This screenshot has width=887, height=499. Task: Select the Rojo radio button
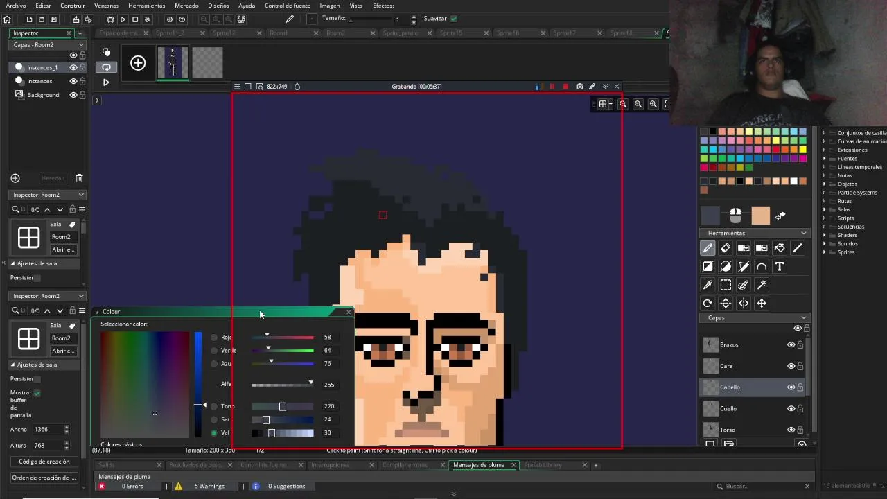click(213, 338)
